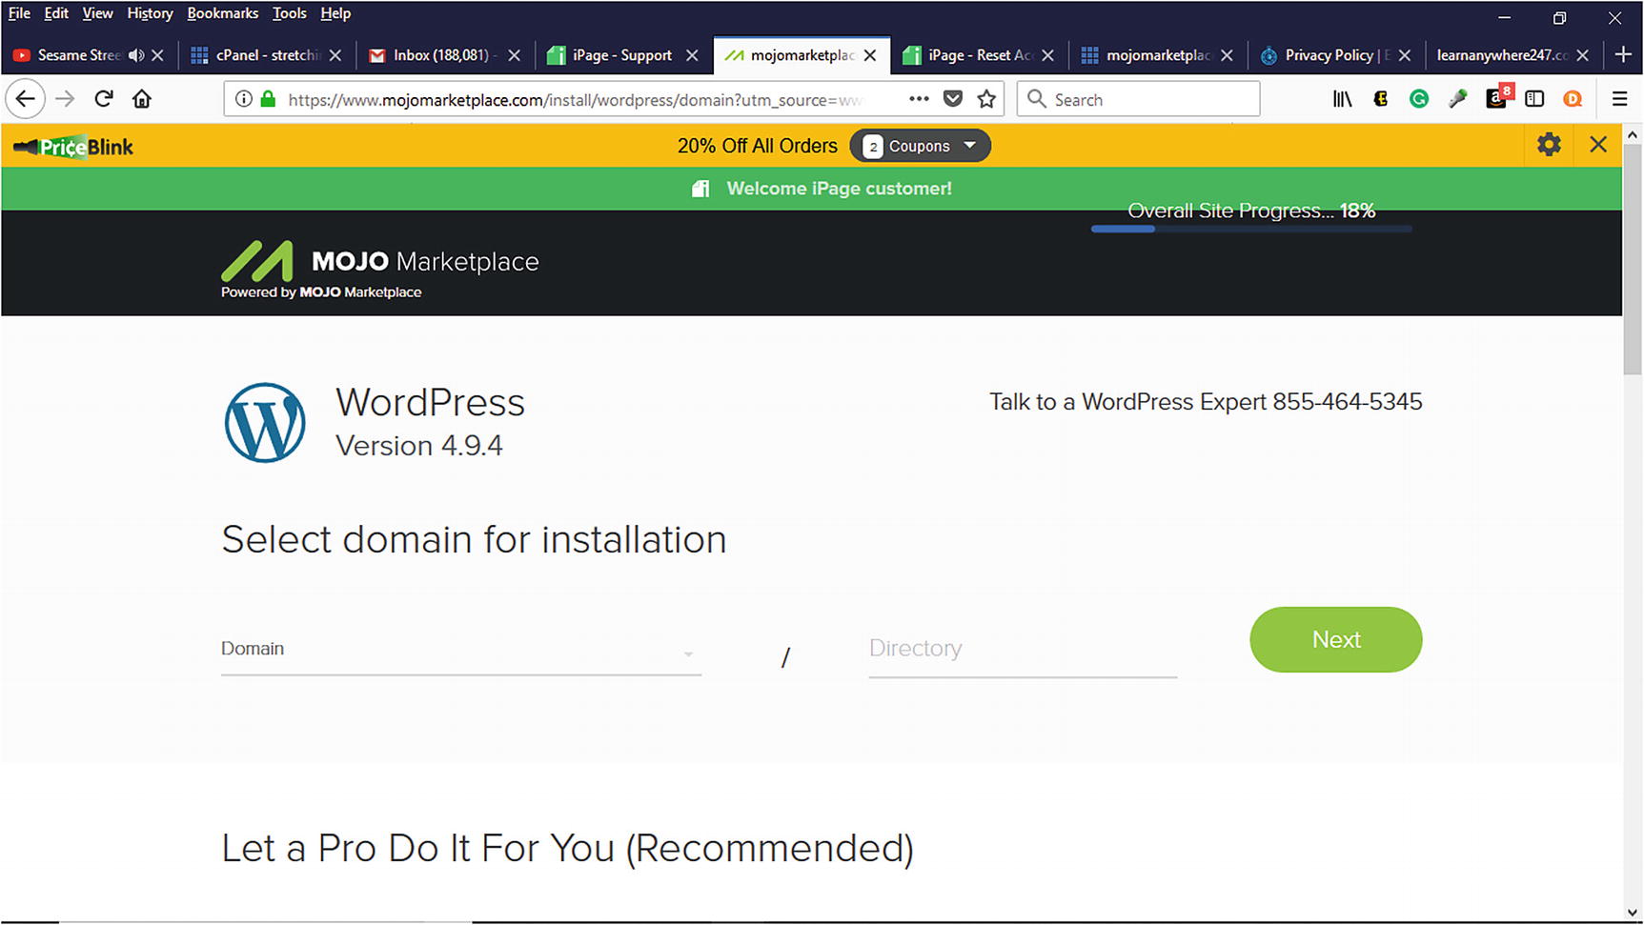Open the Edit menu
Image resolution: width=1644 pixels, height=925 pixels.
click(56, 13)
